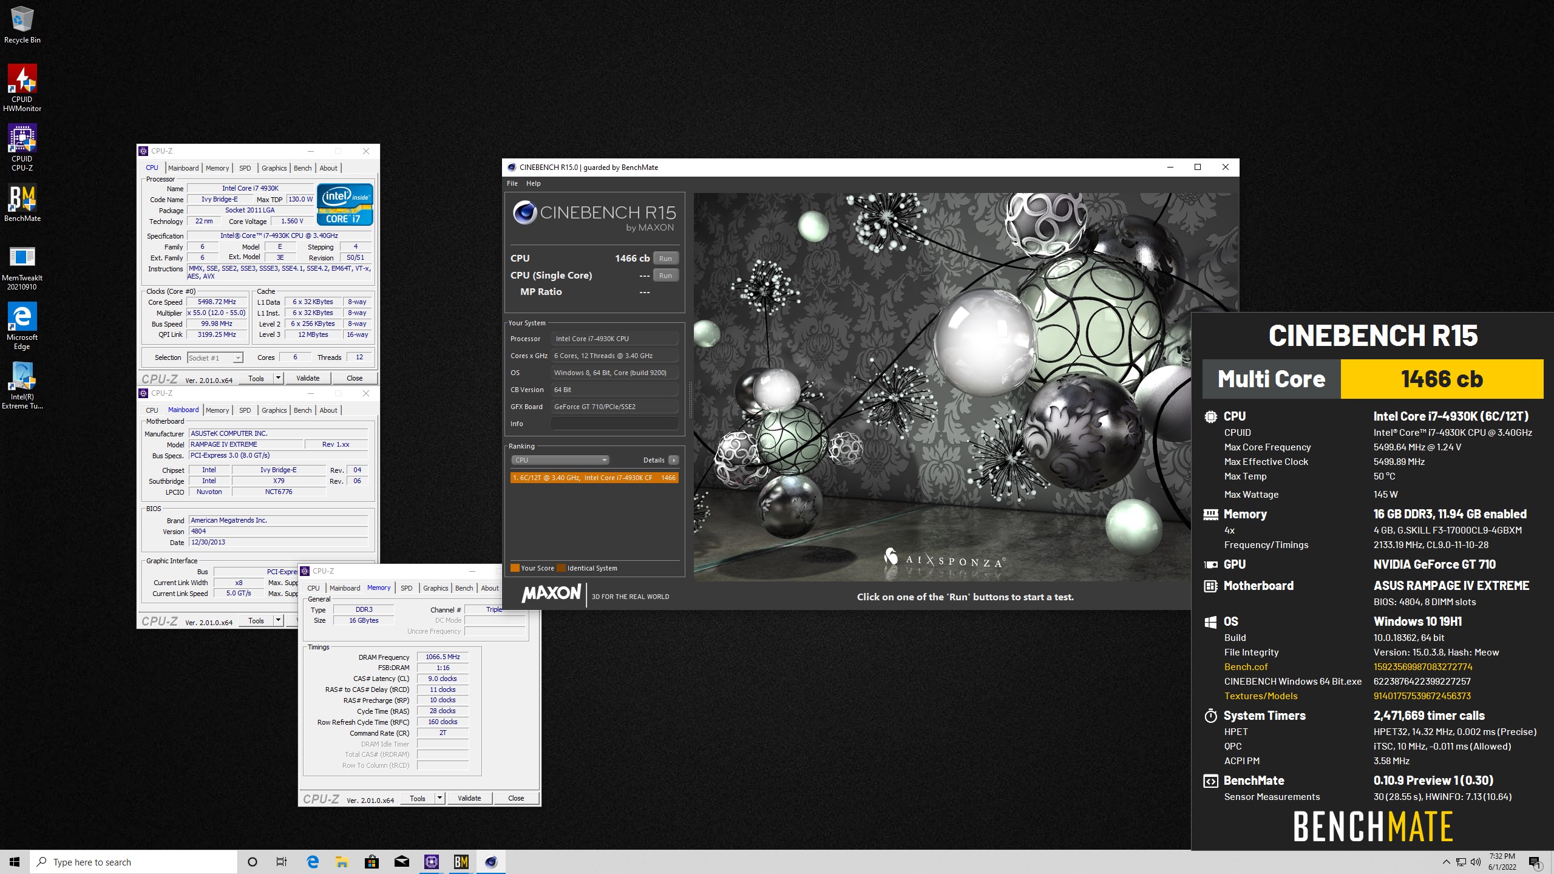Open the Recycle Bin desktop icon
Image resolution: width=1554 pixels, height=874 pixels.
tap(22, 24)
